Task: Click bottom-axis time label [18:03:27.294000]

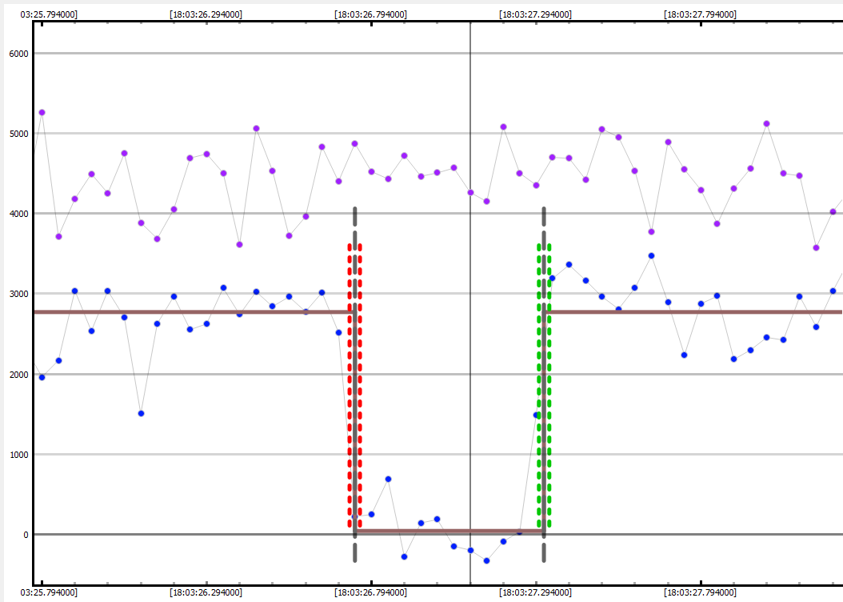Action: [x=536, y=593]
